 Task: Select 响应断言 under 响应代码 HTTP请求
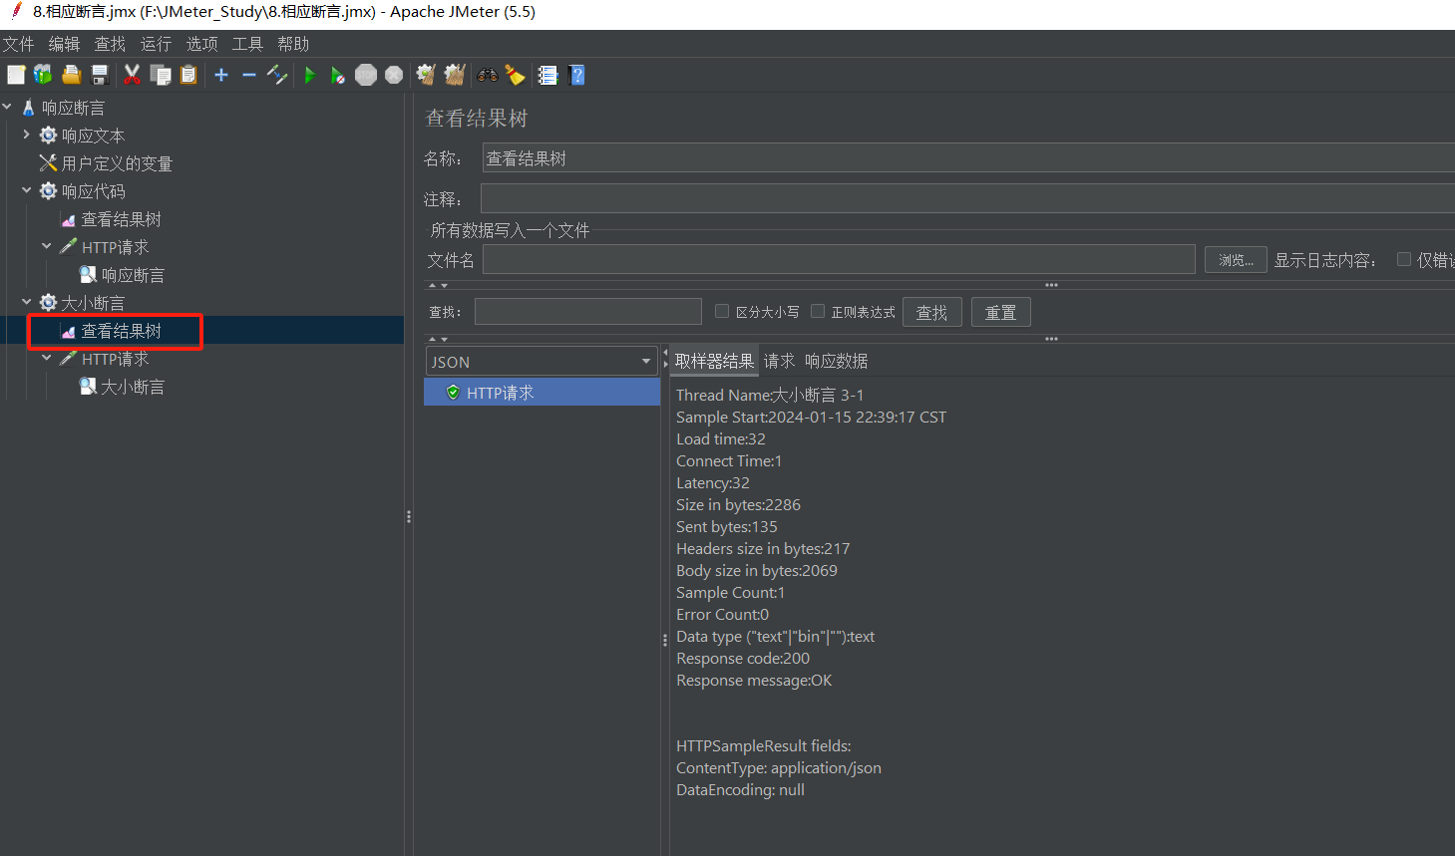tap(133, 275)
